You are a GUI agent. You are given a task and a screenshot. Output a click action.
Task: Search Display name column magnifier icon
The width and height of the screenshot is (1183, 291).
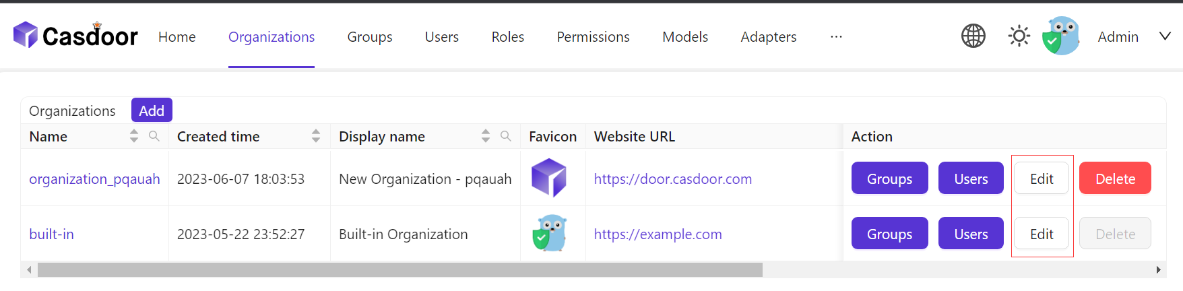coord(506,136)
